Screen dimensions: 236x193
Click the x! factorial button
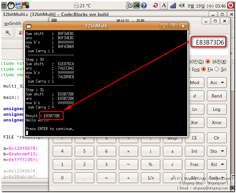(196, 96)
